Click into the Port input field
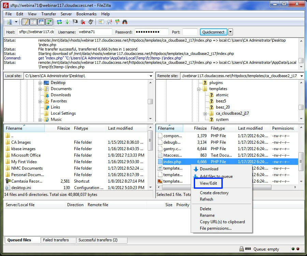This screenshot has height=256, width=307. point(190,32)
